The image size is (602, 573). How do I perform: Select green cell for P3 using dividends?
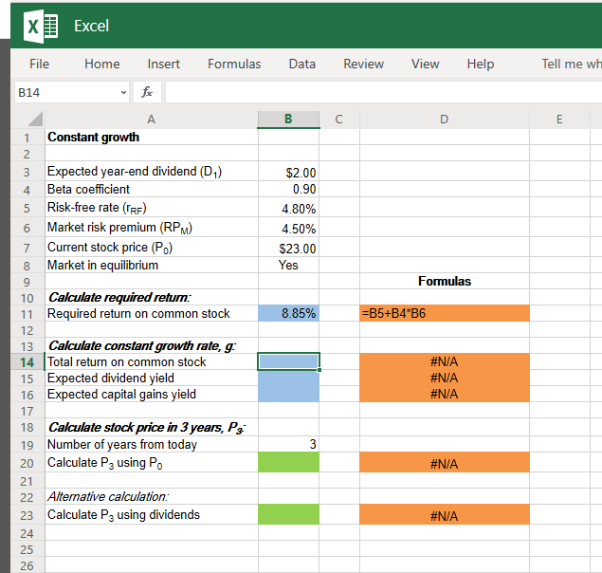point(288,514)
